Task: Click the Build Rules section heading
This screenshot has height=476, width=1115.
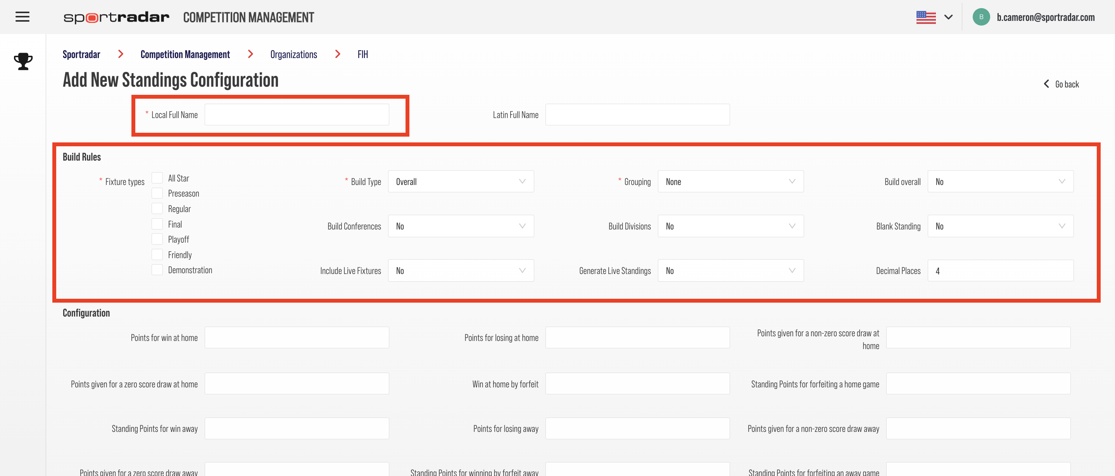Action: 82,157
